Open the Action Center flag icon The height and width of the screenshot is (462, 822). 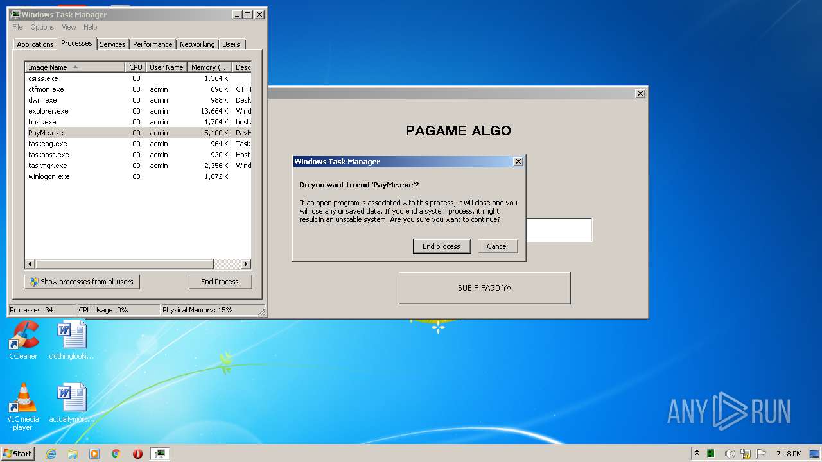click(x=761, y=454)
